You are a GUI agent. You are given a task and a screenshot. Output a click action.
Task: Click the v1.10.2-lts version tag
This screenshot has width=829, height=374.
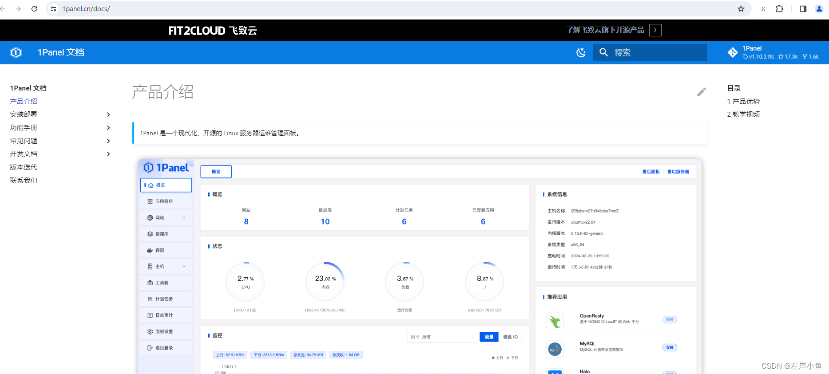tap(758, 57)
